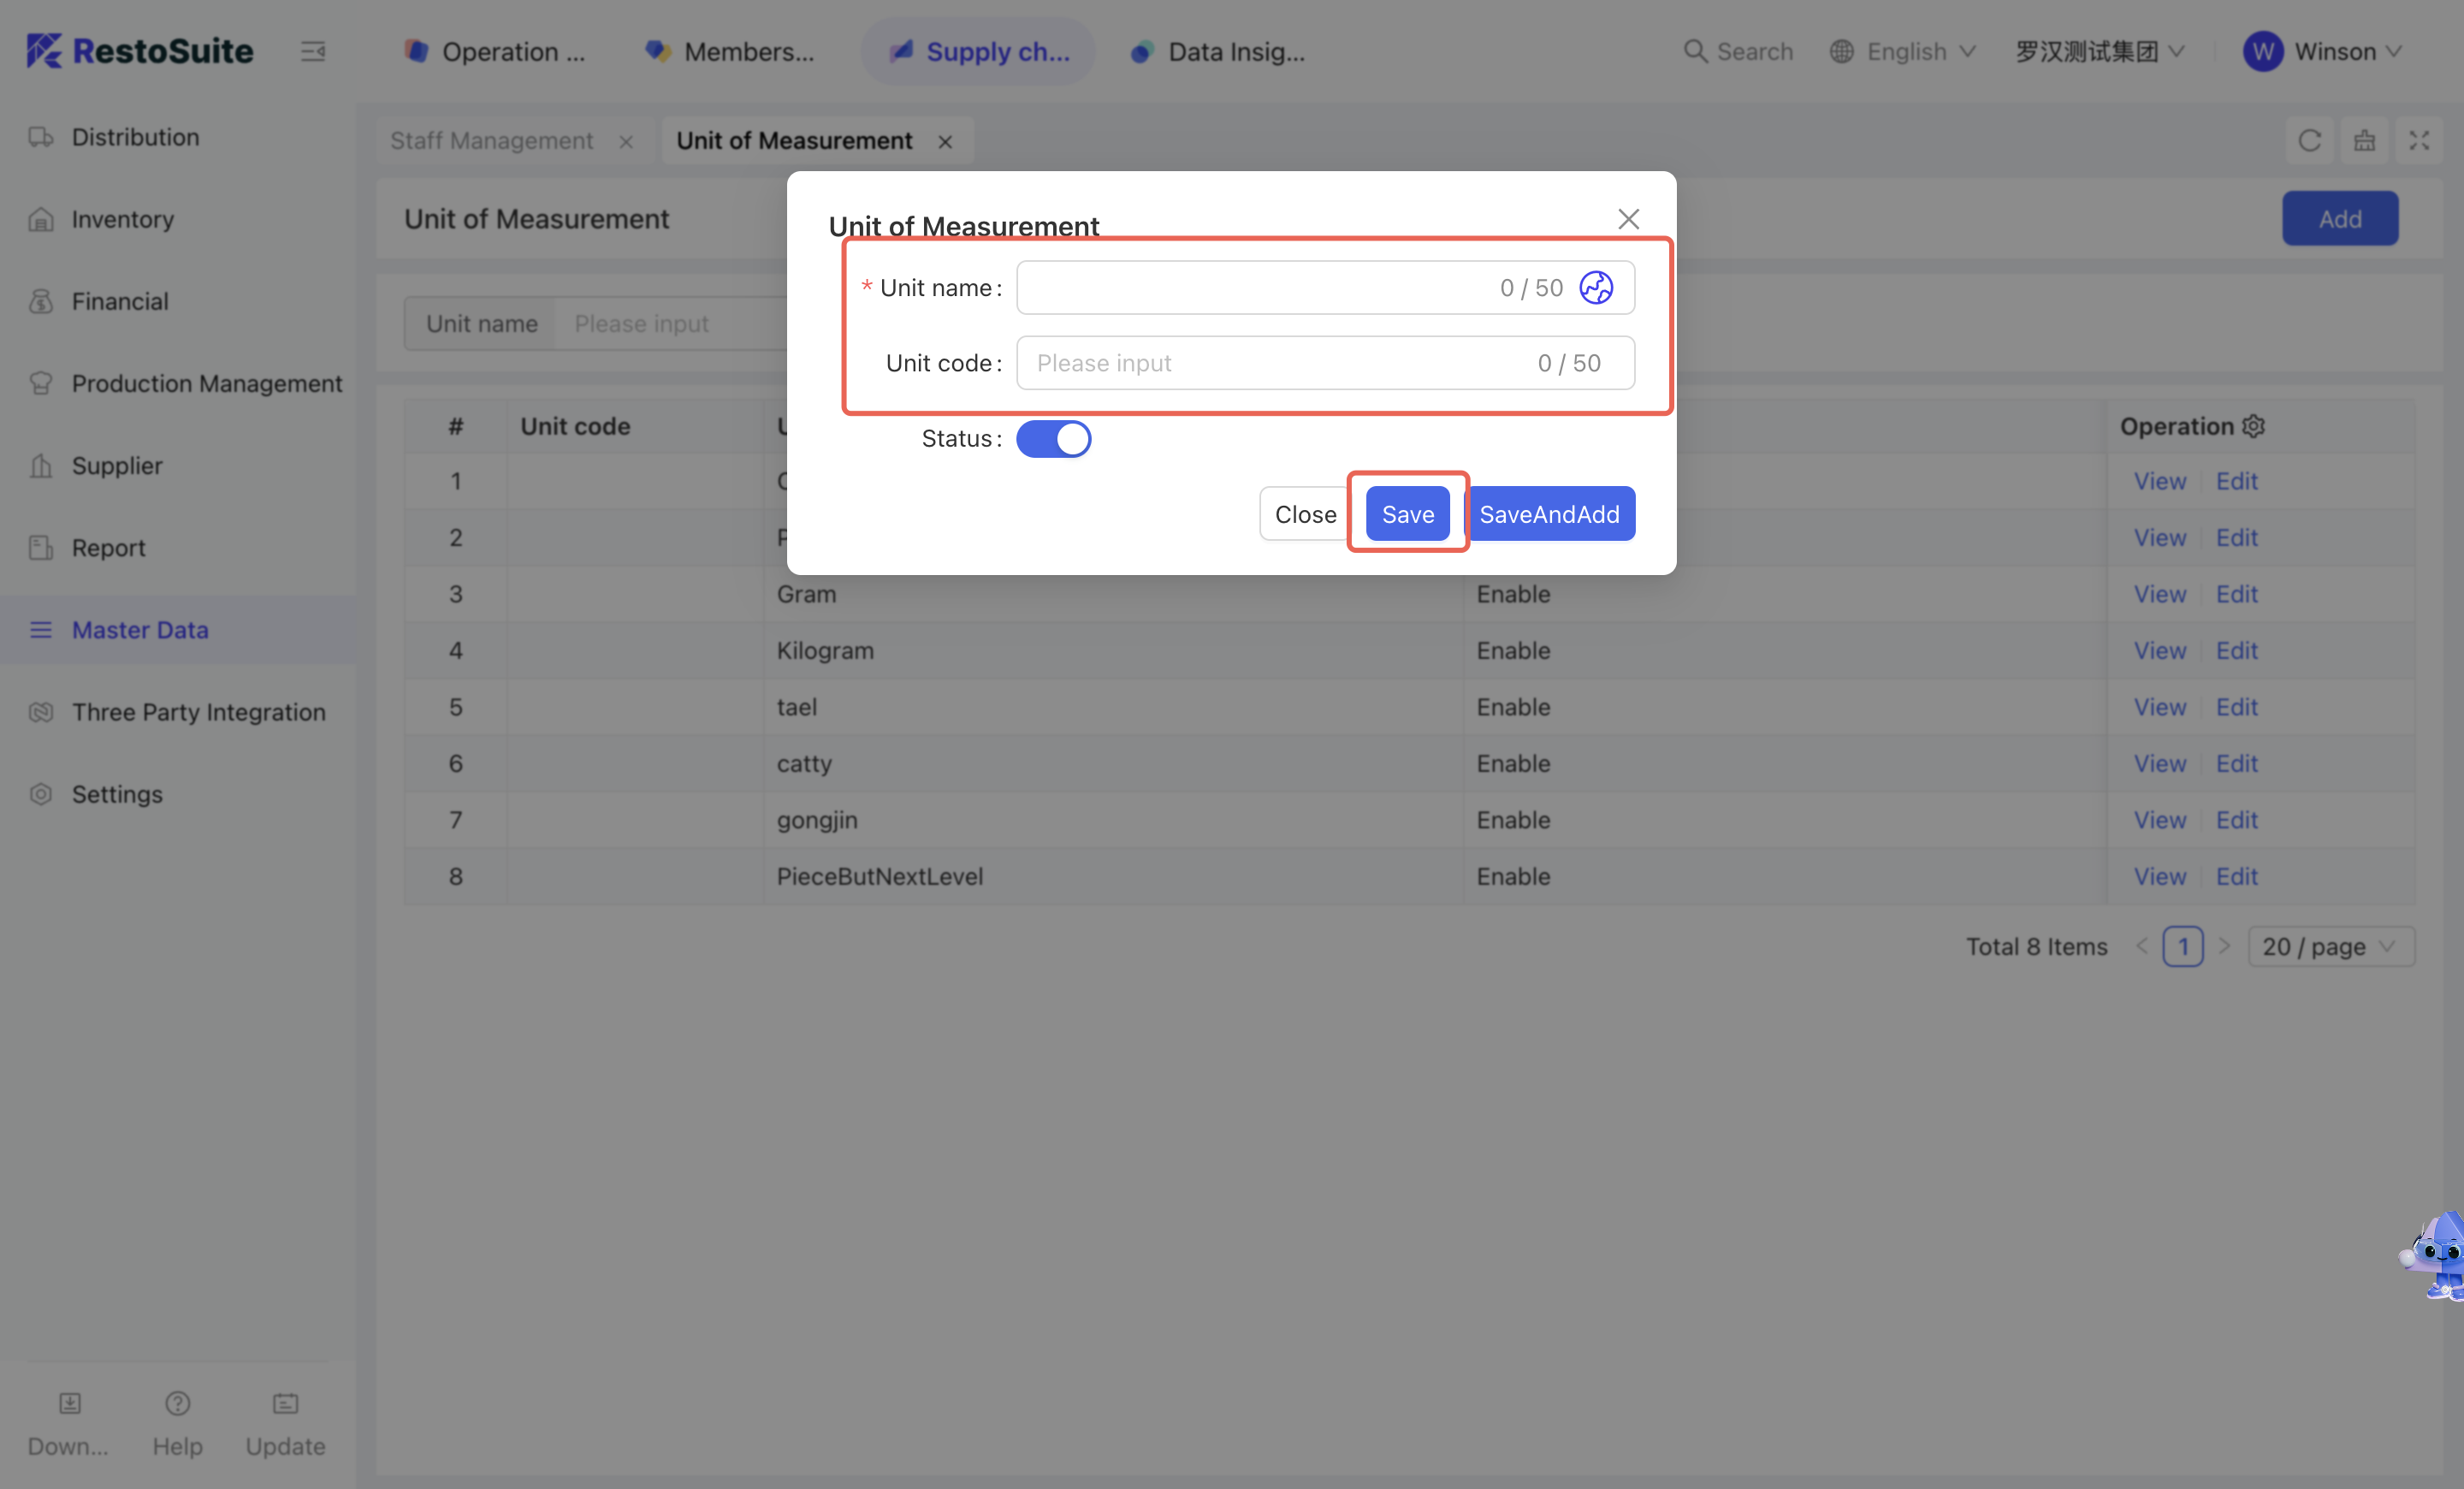Select Inventory in the sidebar
2464x1489 pixels.
[122, 219]
